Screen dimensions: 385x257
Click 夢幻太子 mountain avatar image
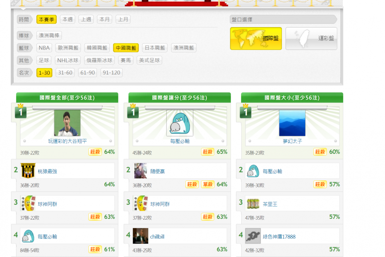292,123
